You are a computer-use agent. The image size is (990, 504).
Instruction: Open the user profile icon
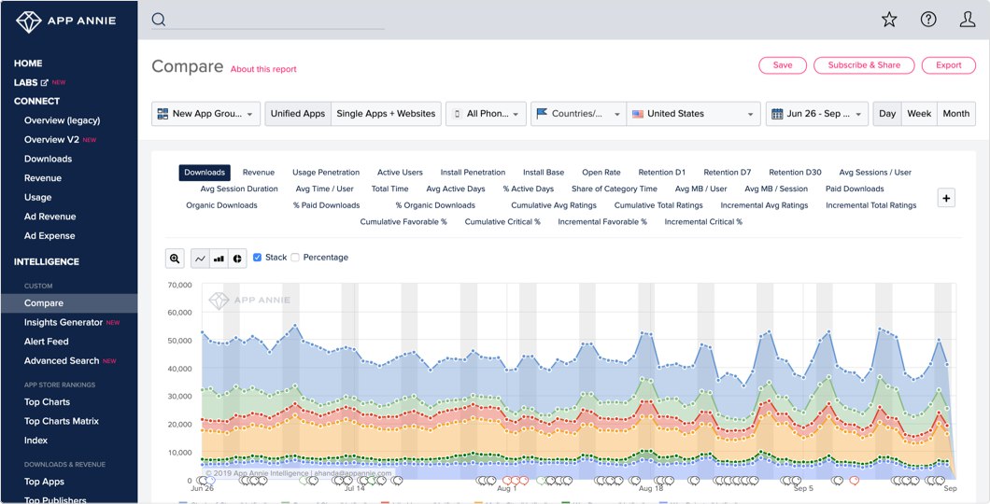[x=968, y=20]
